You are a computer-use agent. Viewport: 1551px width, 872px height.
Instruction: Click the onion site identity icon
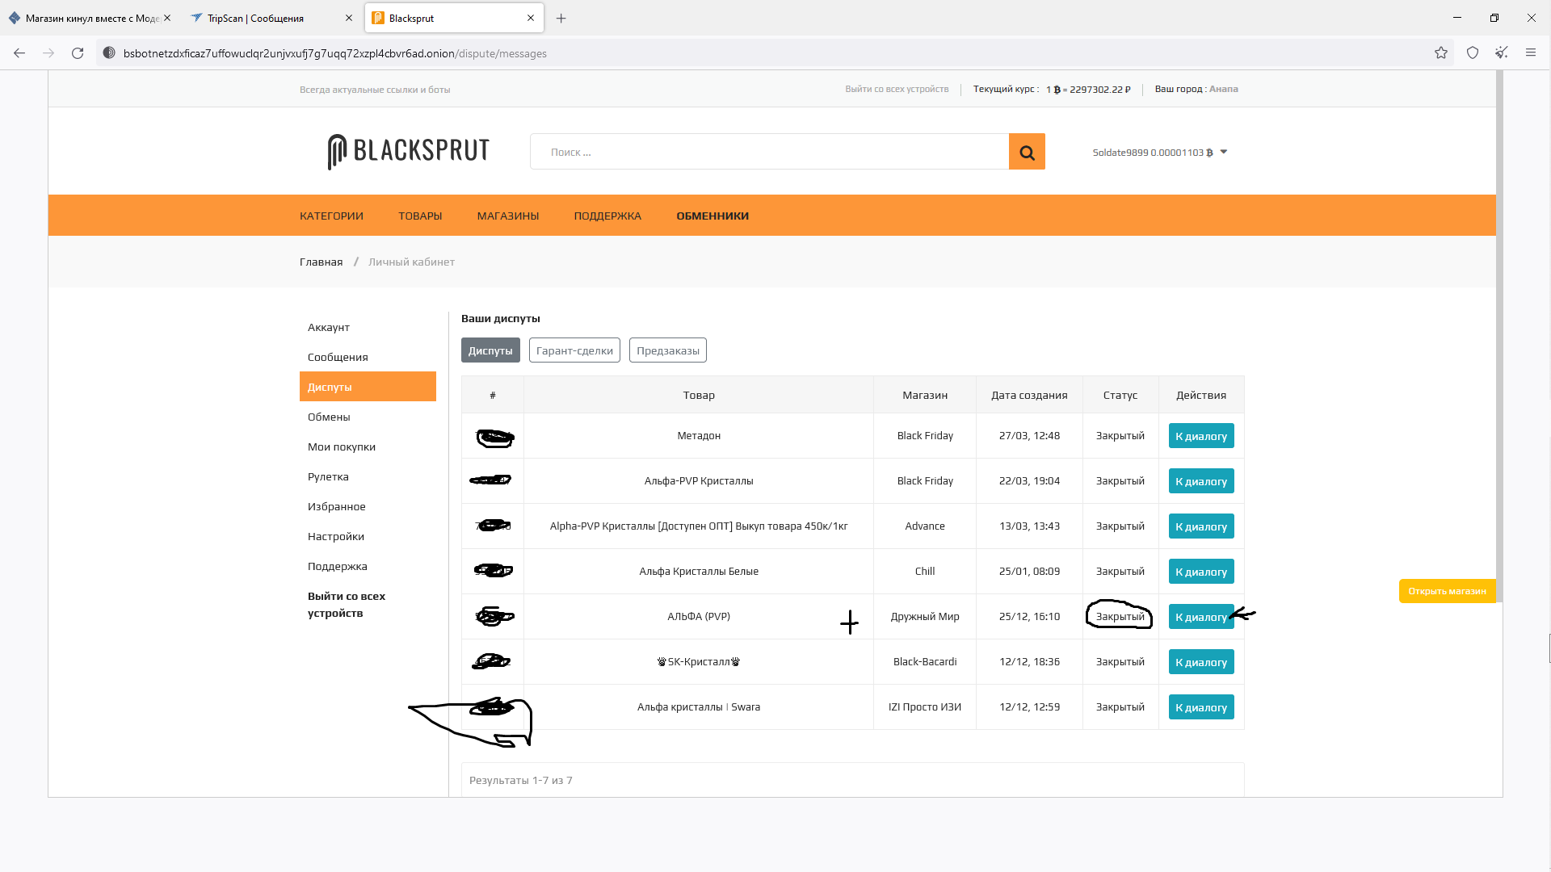(x=109, y=53)
